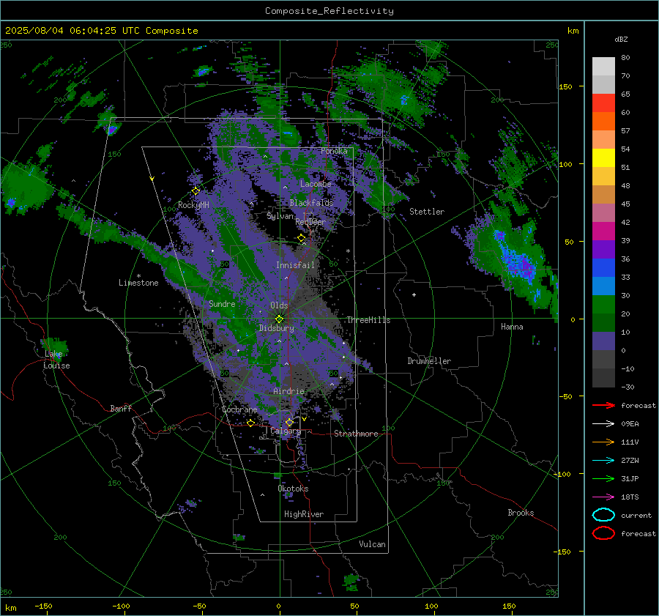This screenshot has height=616, width=659.
Task: Click the Lake Louise label
Action: 56,360
